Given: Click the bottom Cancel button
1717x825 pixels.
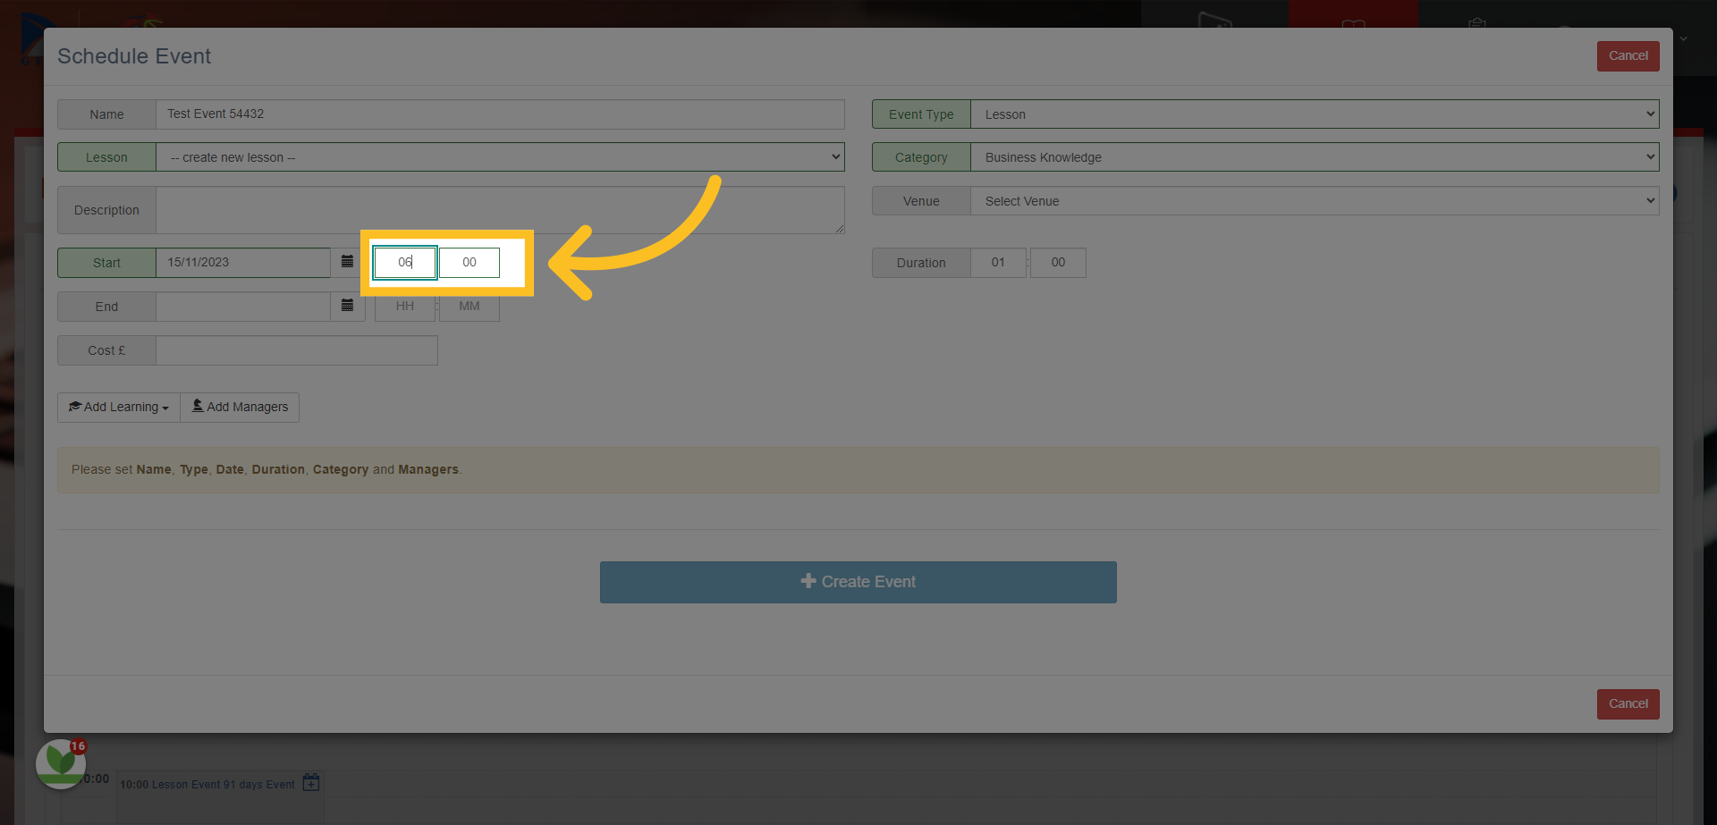Looking at the screenshot, I should (x=1628, y=703).
